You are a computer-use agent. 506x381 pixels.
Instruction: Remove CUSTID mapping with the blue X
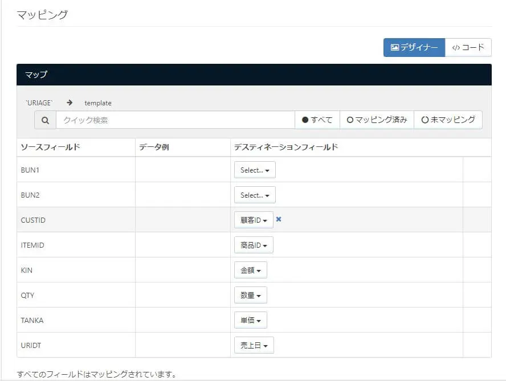click(279, 219)
